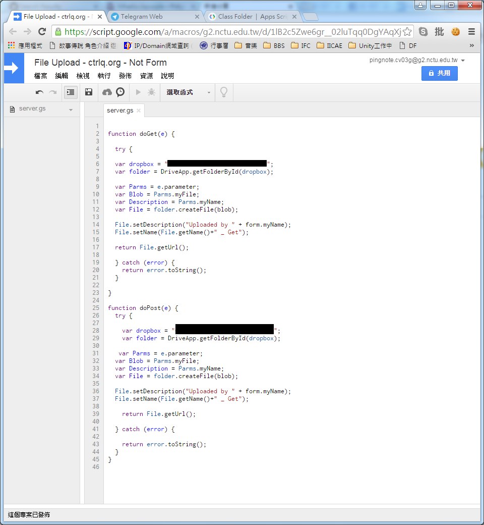The image size is (484, 525).
Task: Open the 說明 menu
Action: 167,76
